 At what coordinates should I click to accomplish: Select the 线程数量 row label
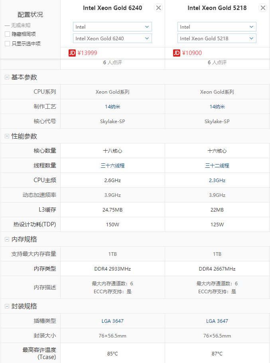(45, 165)
